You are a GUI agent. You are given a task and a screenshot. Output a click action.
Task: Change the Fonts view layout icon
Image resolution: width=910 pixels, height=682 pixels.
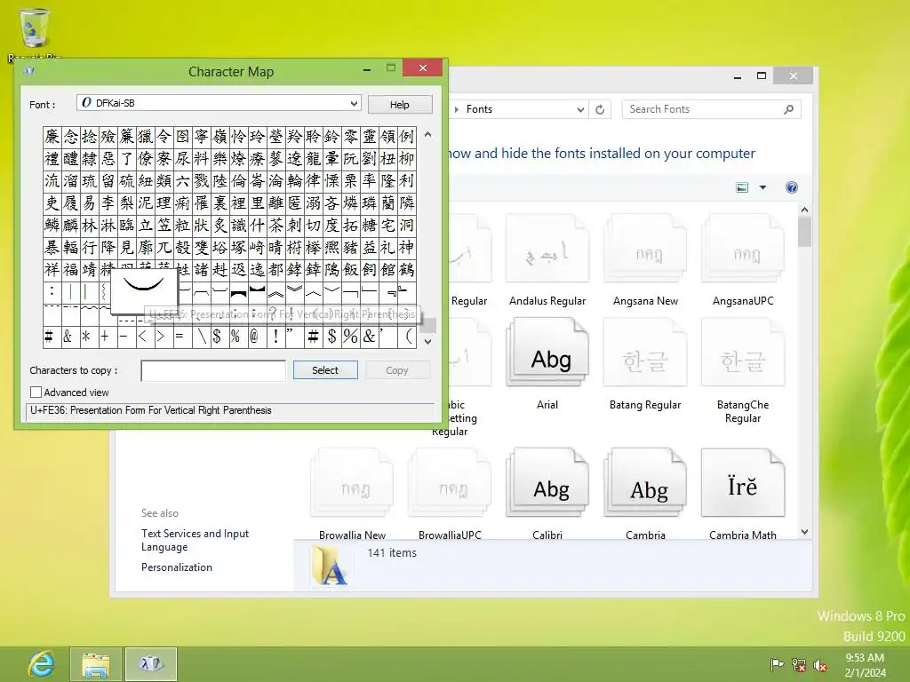(x=742, y=187)
